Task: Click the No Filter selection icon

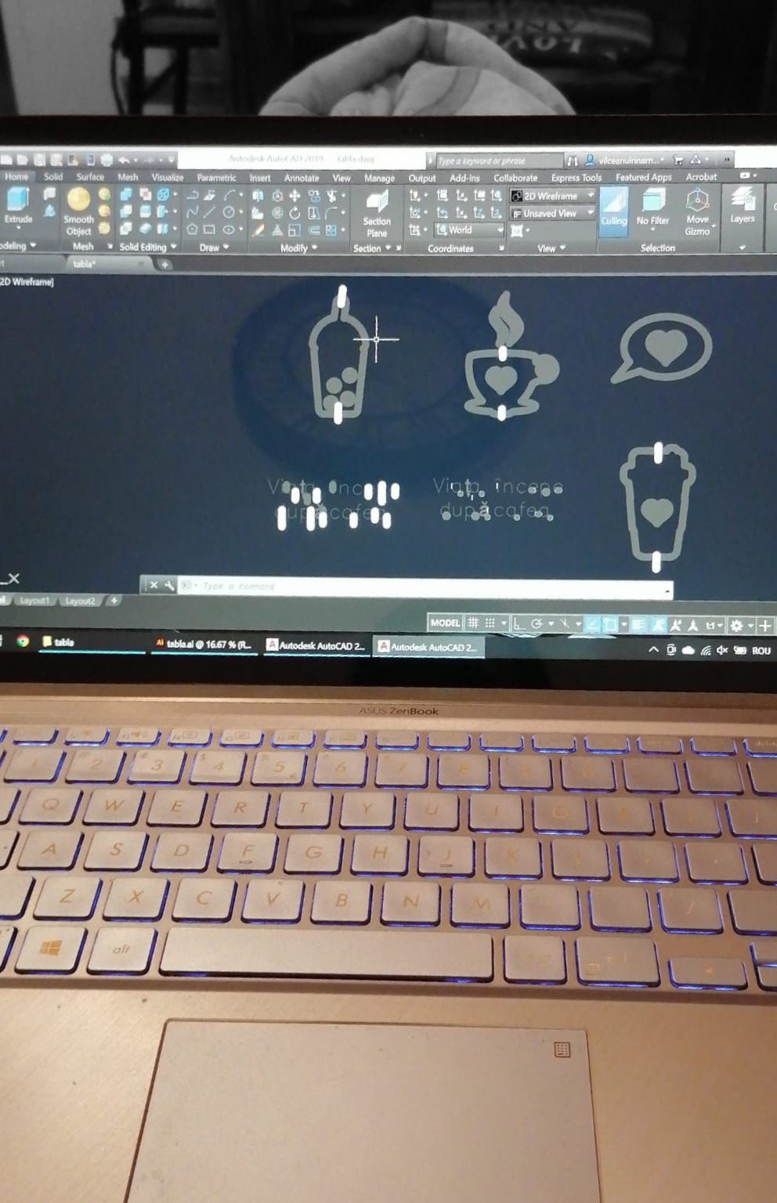Action: 652,208
